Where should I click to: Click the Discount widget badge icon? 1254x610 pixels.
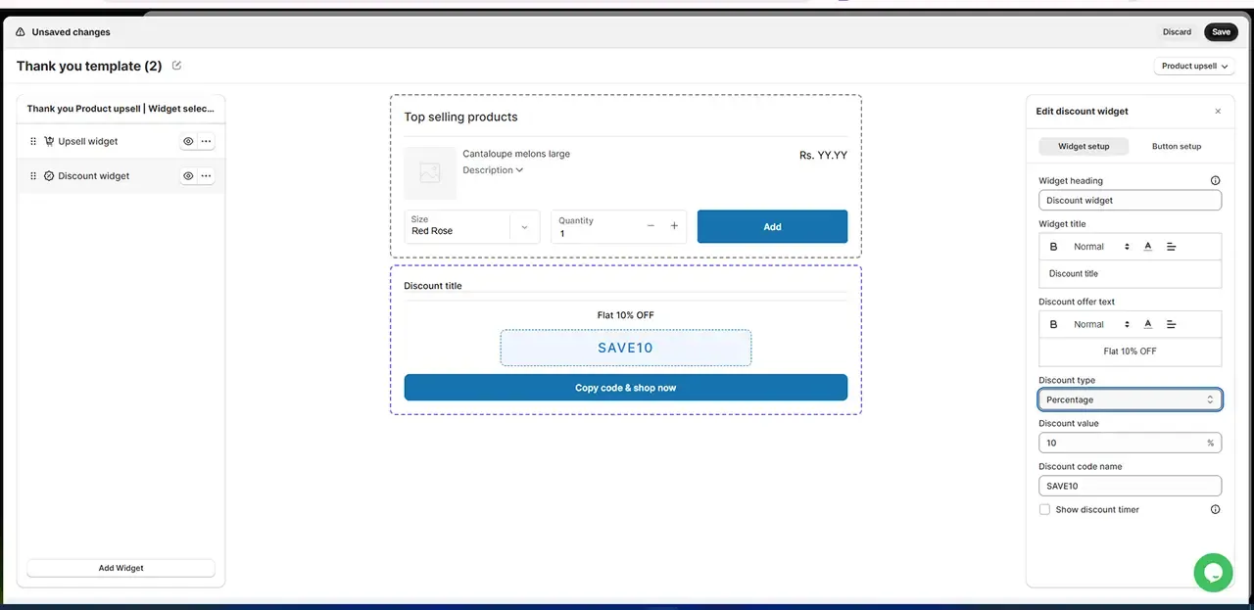49,176
